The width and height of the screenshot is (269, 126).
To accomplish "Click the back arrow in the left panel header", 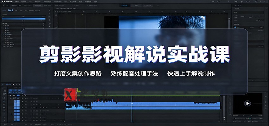I will pyautogui.click(x=3, y=5).
